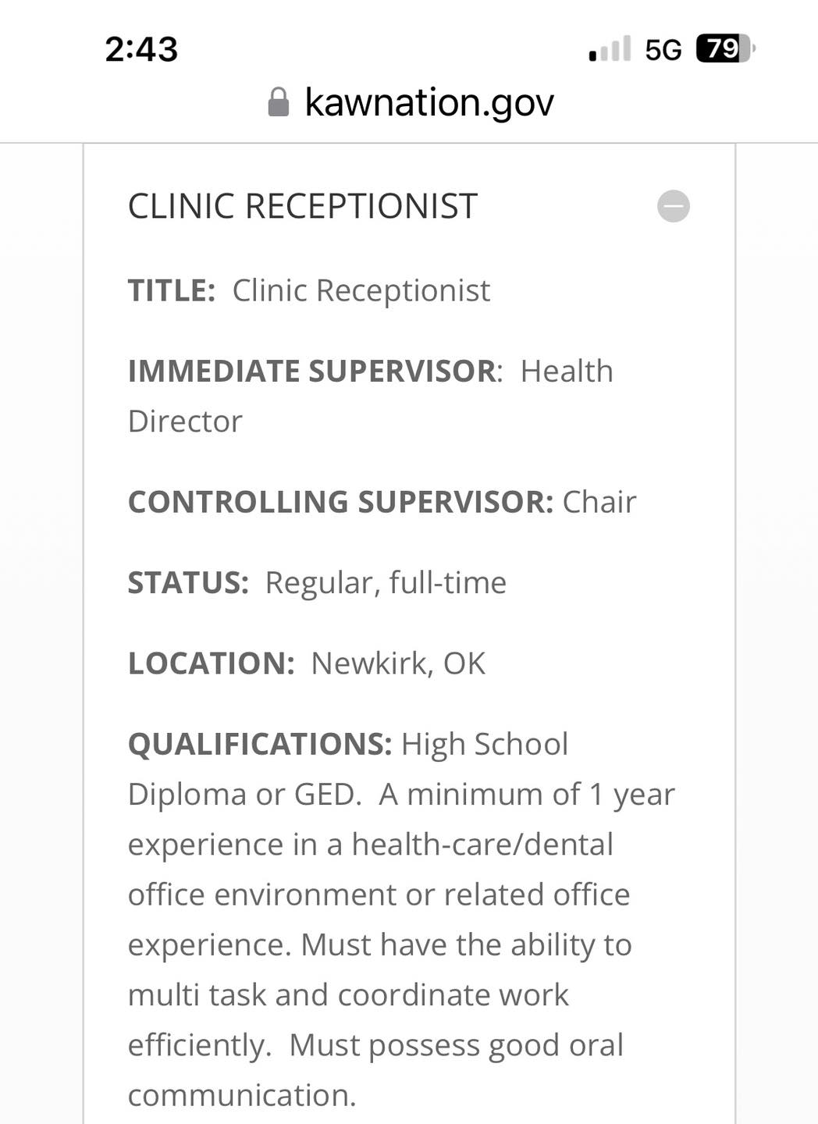
Task: Tap the lock icon beside URL
Action: [x=279, y=102]
